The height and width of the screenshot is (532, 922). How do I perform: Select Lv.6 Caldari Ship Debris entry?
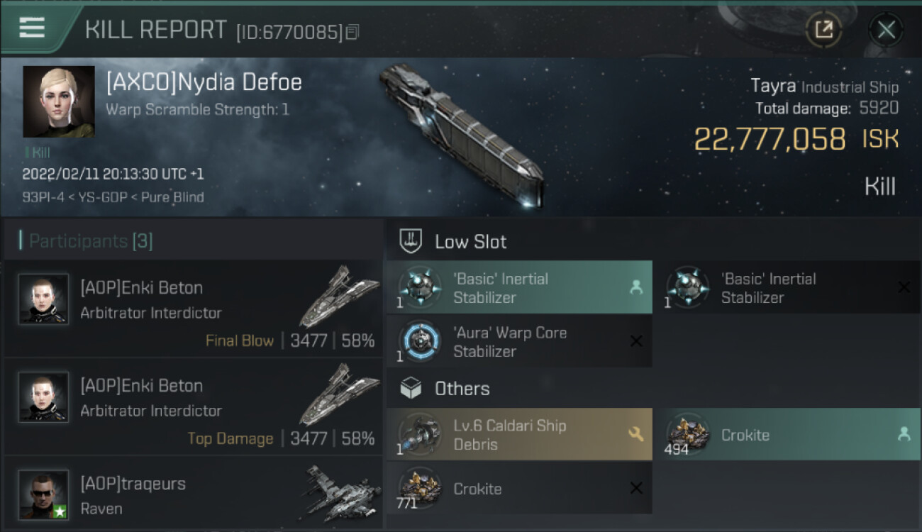(x=519, y=434)
